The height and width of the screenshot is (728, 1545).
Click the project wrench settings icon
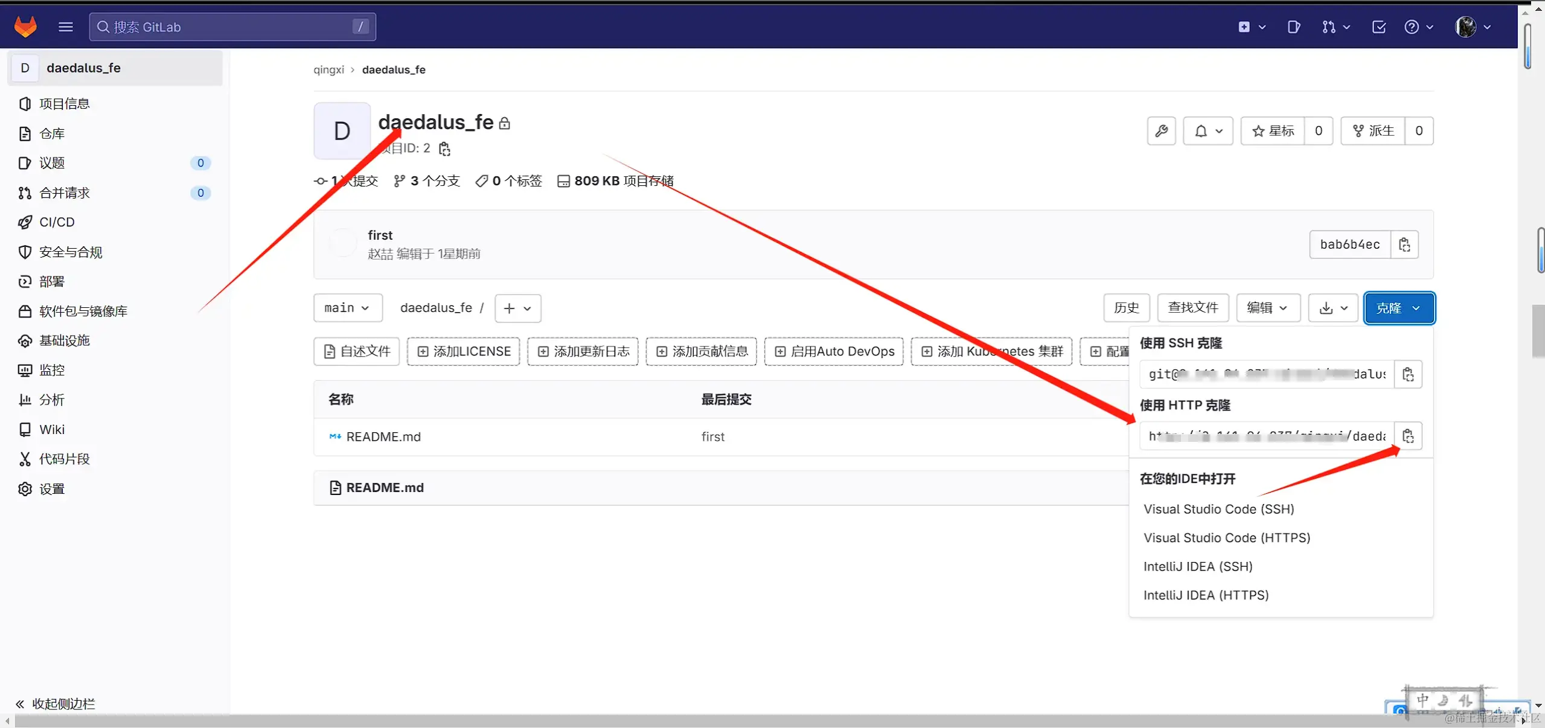point(1161,131)
